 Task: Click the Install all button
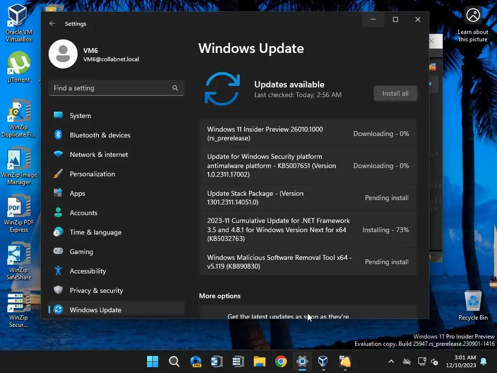(x=395, y=93)
